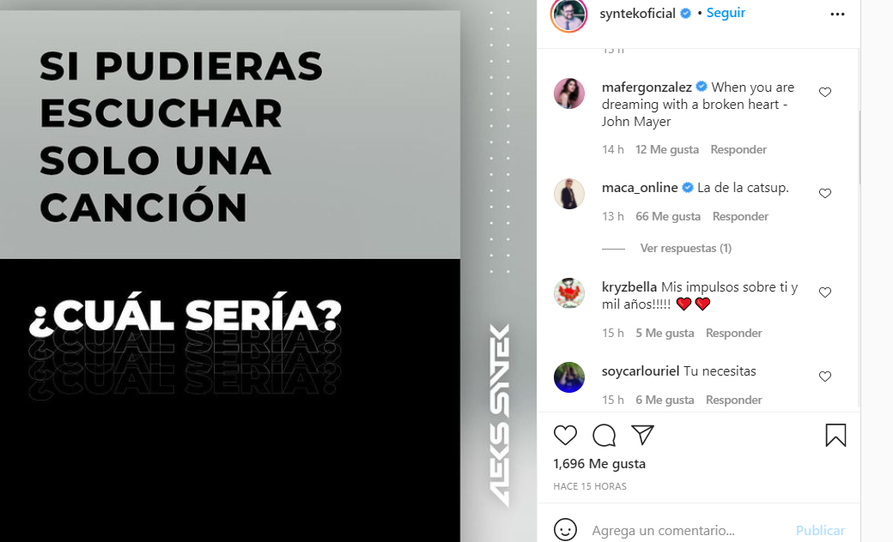Like soycarlouriel's comment

[x=824, y=376]
